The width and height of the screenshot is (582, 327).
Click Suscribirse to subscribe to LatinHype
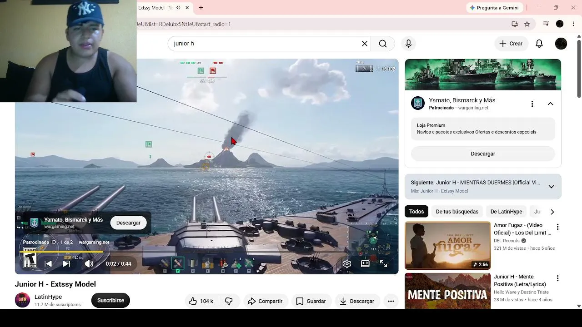click(110, 300)
